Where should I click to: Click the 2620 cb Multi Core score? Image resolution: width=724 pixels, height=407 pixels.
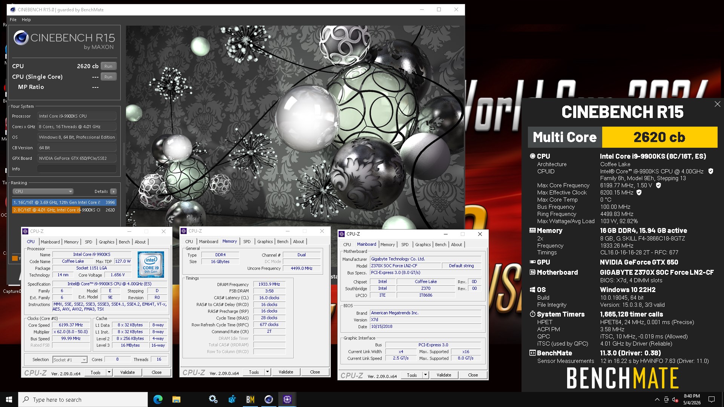click(x=659, y=137)
